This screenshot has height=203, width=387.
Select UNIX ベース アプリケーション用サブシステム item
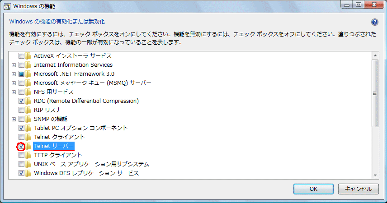click(x=91, y=164)
